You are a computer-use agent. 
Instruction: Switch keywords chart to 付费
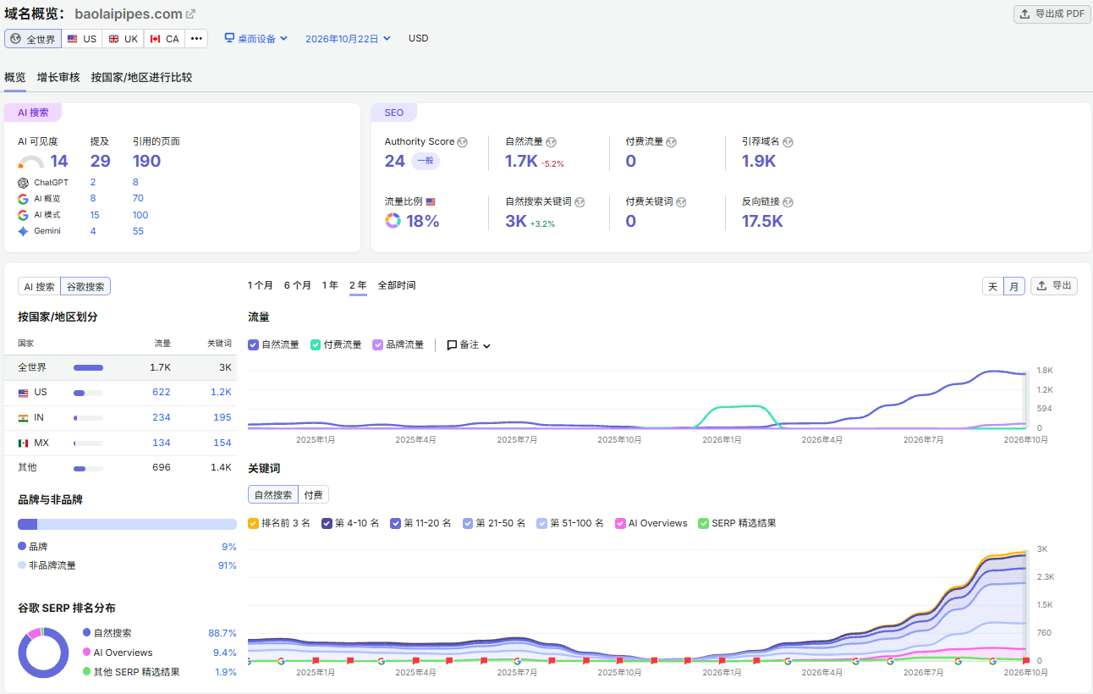[x=313, y=495]
